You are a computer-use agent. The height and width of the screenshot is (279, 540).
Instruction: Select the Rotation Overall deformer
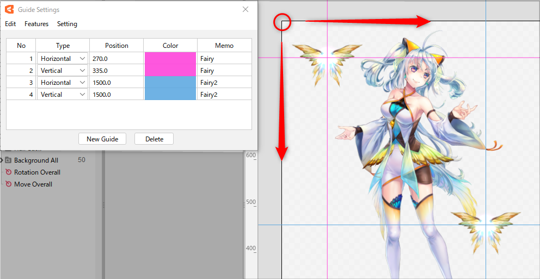tap(37, 172)
